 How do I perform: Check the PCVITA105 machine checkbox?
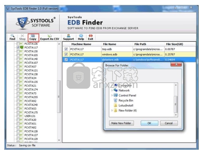point(18,55)
